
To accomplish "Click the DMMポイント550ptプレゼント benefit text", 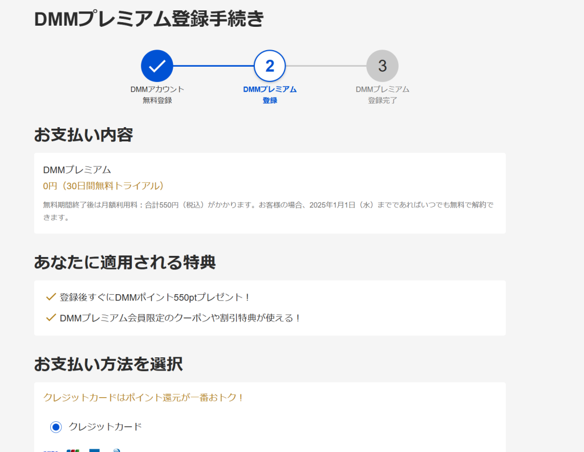I will tap(155, 297).
